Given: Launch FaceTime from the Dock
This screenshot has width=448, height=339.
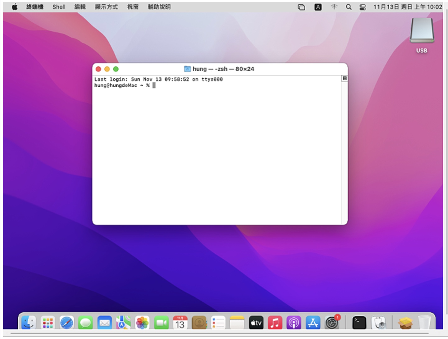Looking at the screenshot, I should 161,323.
